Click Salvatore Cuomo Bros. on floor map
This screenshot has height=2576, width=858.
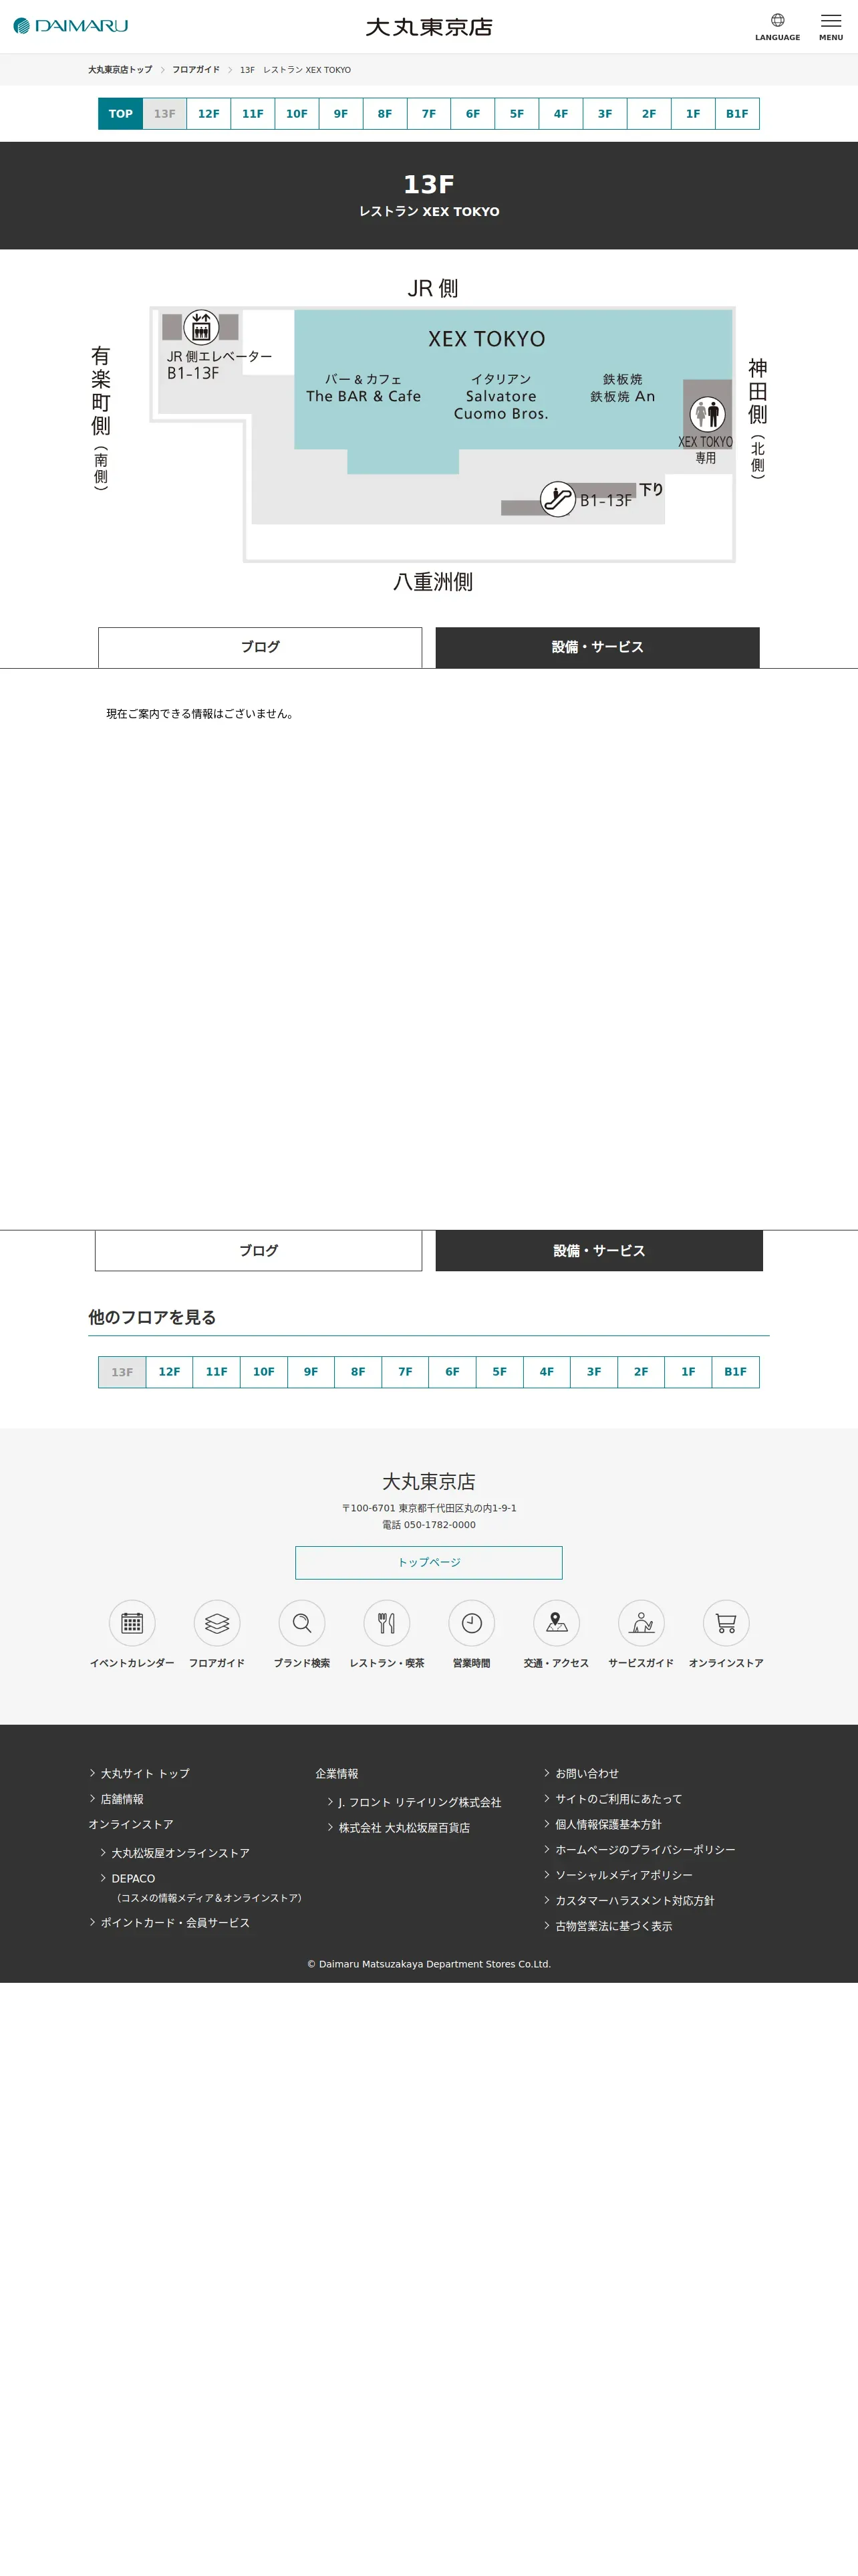[x=501, y=405]
